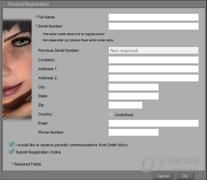Click the Cancel button

click(x=163, y=176)
